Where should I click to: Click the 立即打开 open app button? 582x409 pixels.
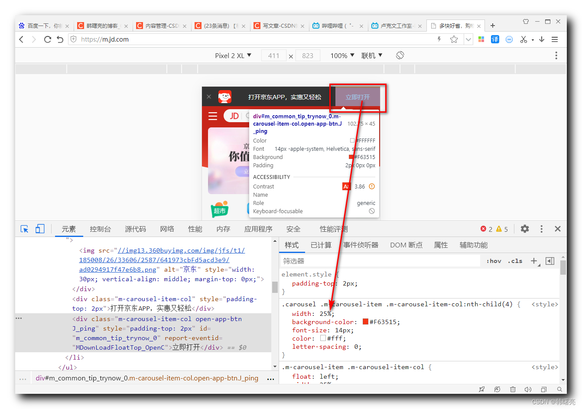[358, 97]
